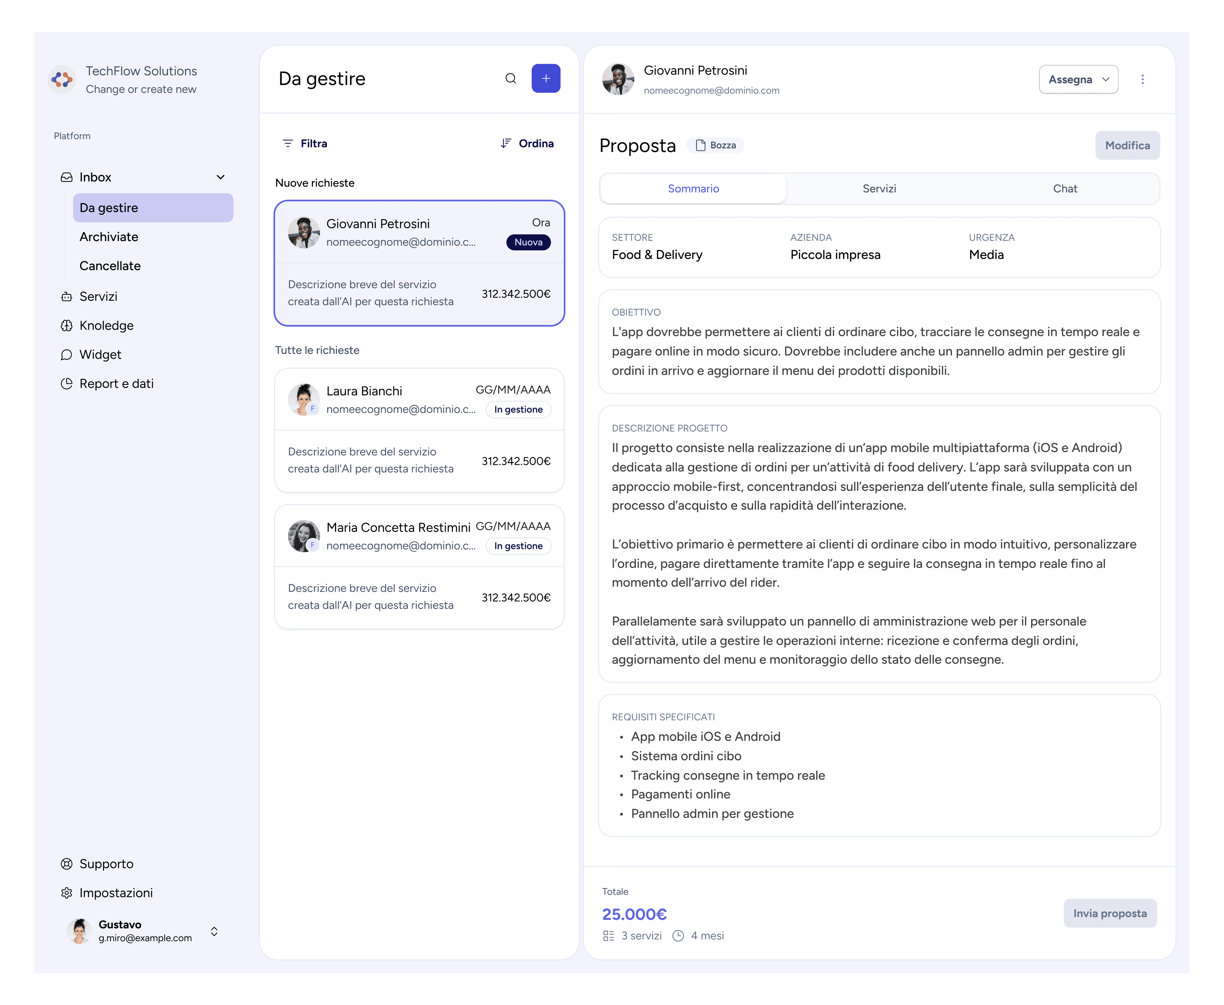Click the Filtra filter icon
Screen dimensions: 1224x1005
(287, 143)
